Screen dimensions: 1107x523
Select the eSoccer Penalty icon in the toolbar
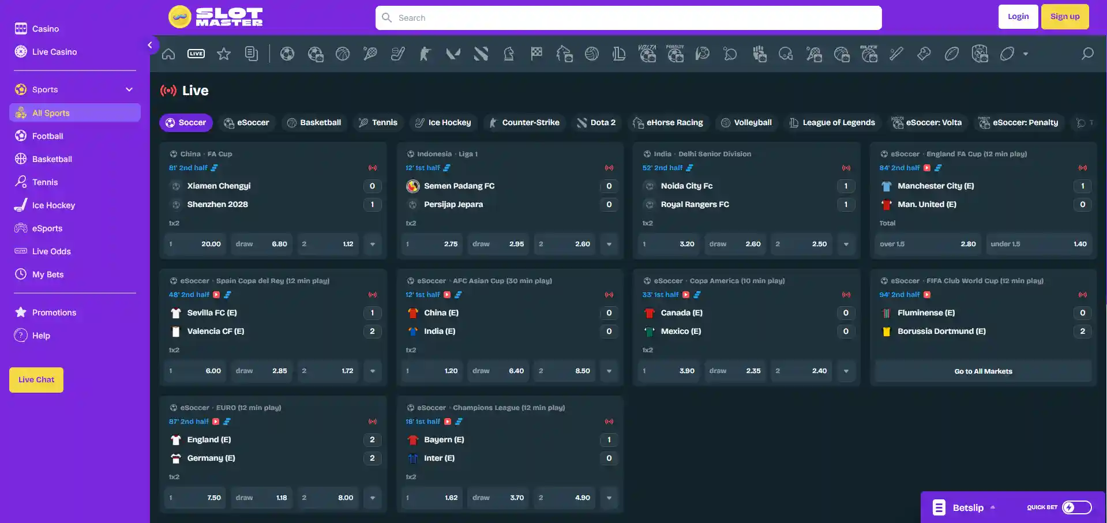point(675,54)
